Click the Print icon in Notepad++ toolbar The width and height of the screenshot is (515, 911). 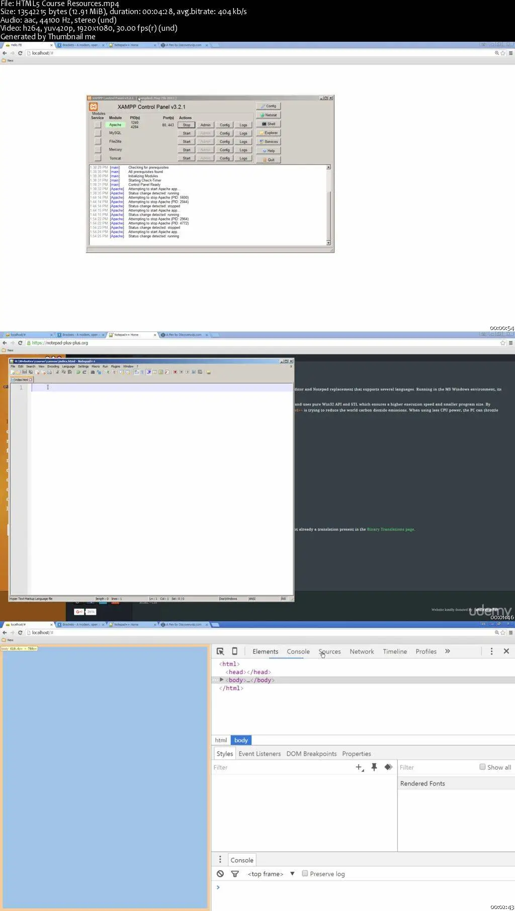tap(49, 372)
